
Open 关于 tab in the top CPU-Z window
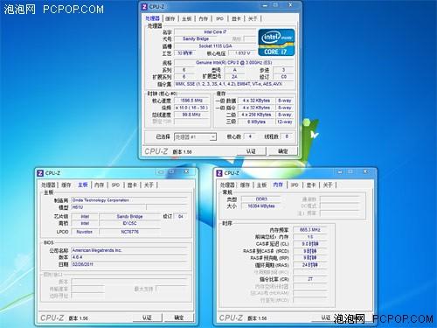point(253,18)
